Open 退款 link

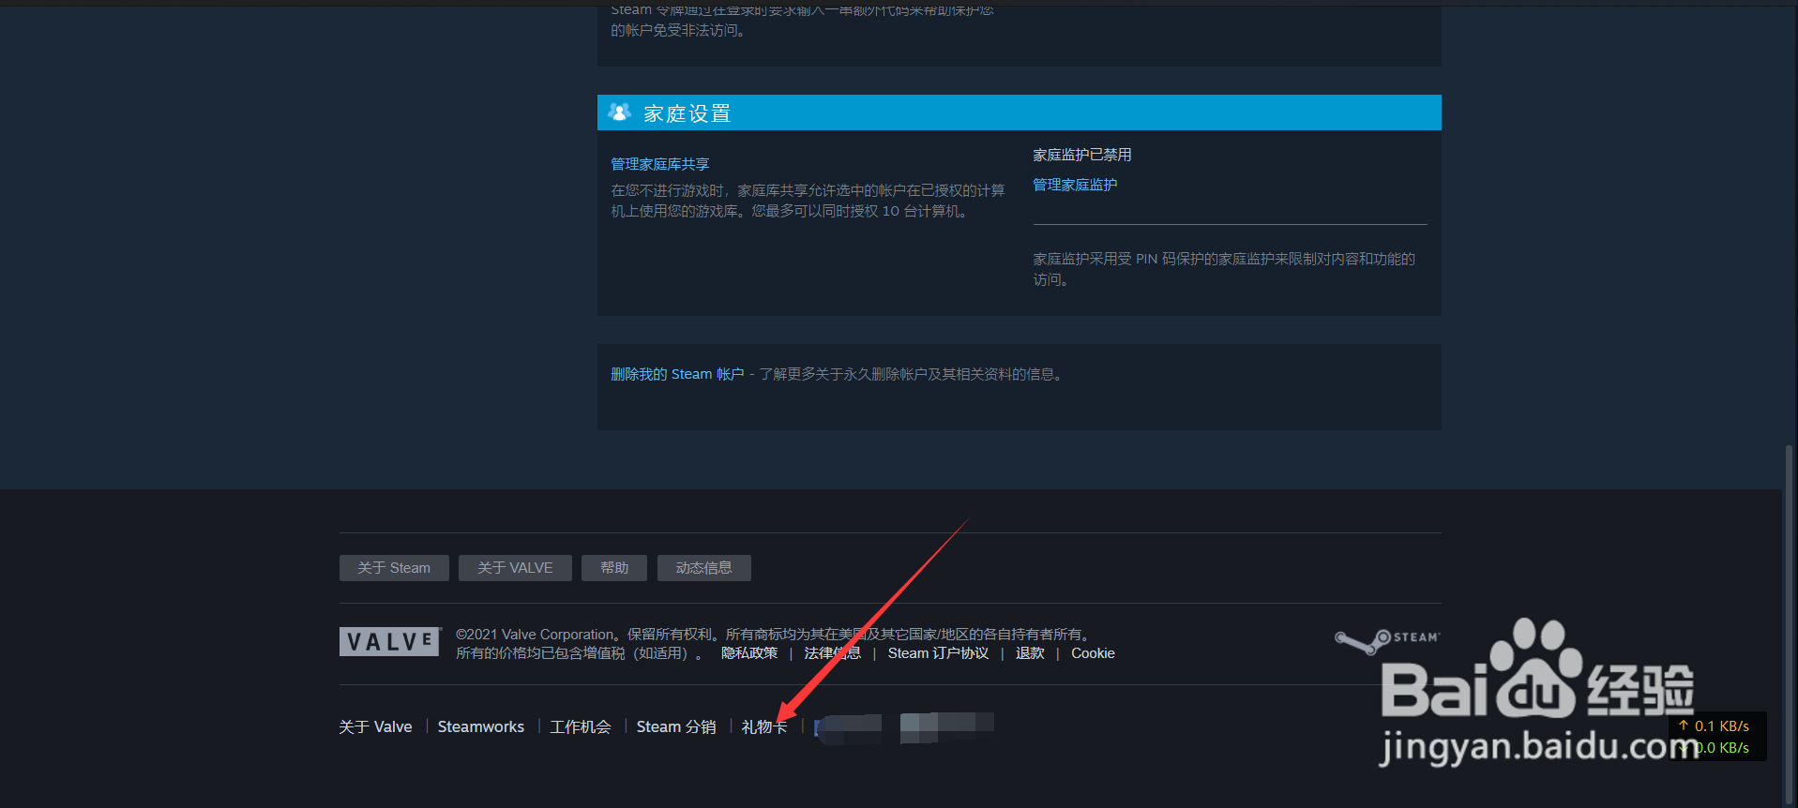click(1030, 653)
